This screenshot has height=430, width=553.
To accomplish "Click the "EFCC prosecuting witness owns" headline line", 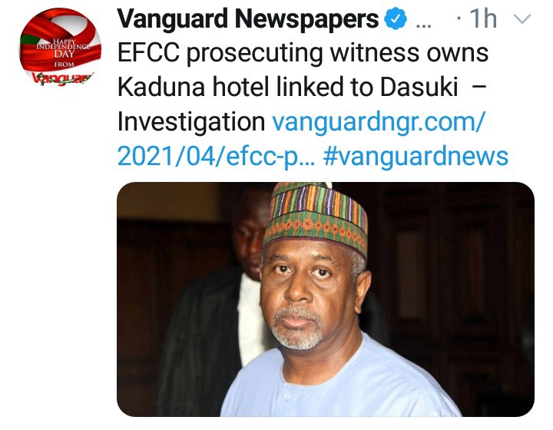I will [303, 53].
